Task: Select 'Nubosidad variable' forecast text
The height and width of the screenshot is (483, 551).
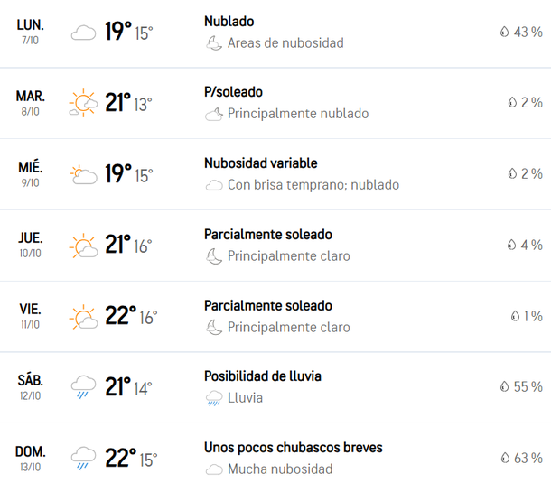Action: click(260, 163)
